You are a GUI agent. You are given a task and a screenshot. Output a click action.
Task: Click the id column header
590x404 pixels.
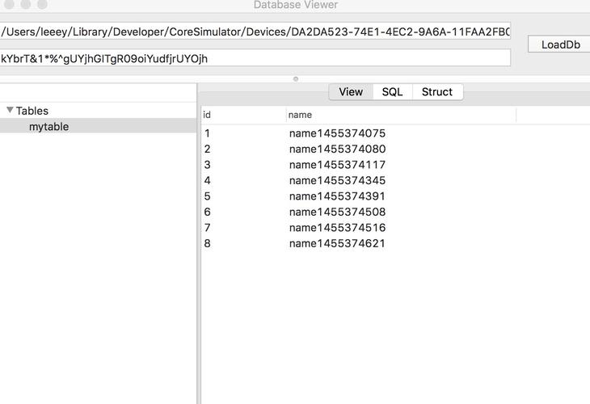click(x=243, y=115)
